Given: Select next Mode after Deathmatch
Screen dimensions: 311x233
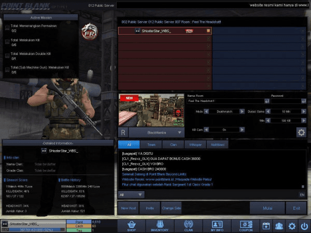Looking at the screenshot, I should (242, 111).
